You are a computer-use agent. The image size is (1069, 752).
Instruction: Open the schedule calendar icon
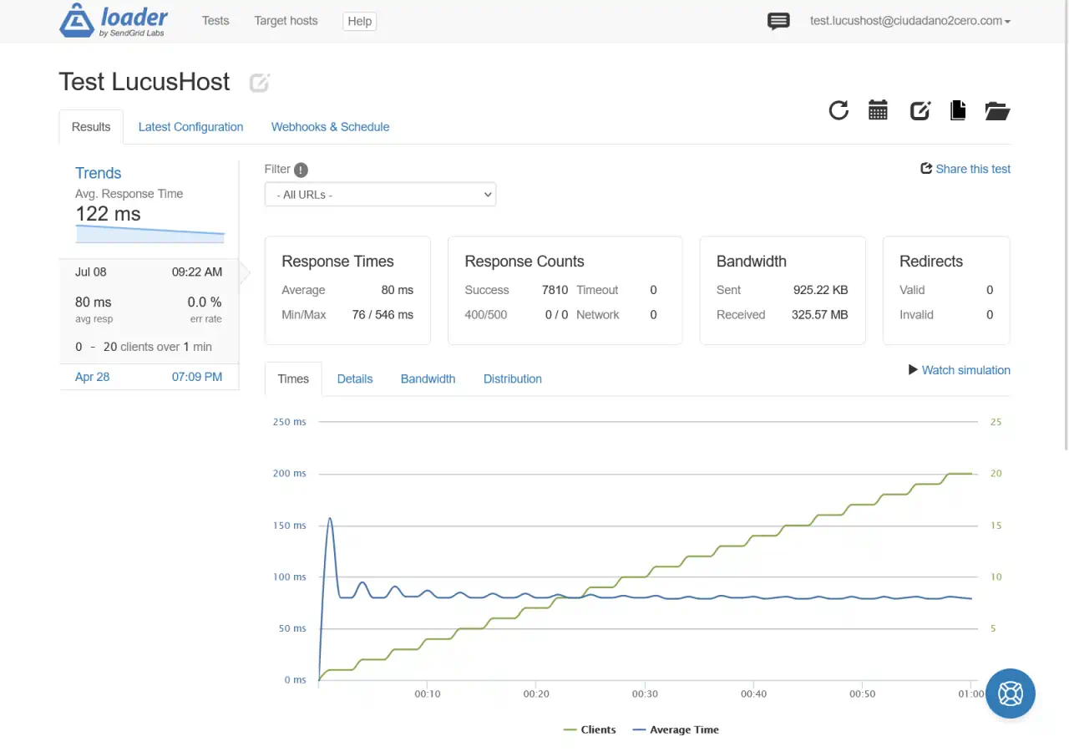pyautogui.click(x=878, y=110)
